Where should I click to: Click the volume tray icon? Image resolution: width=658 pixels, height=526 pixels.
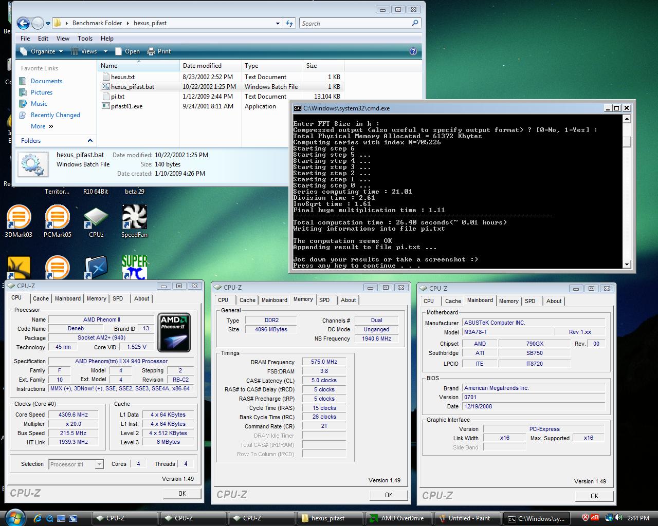pyautogui.click(x=619, y=518)
